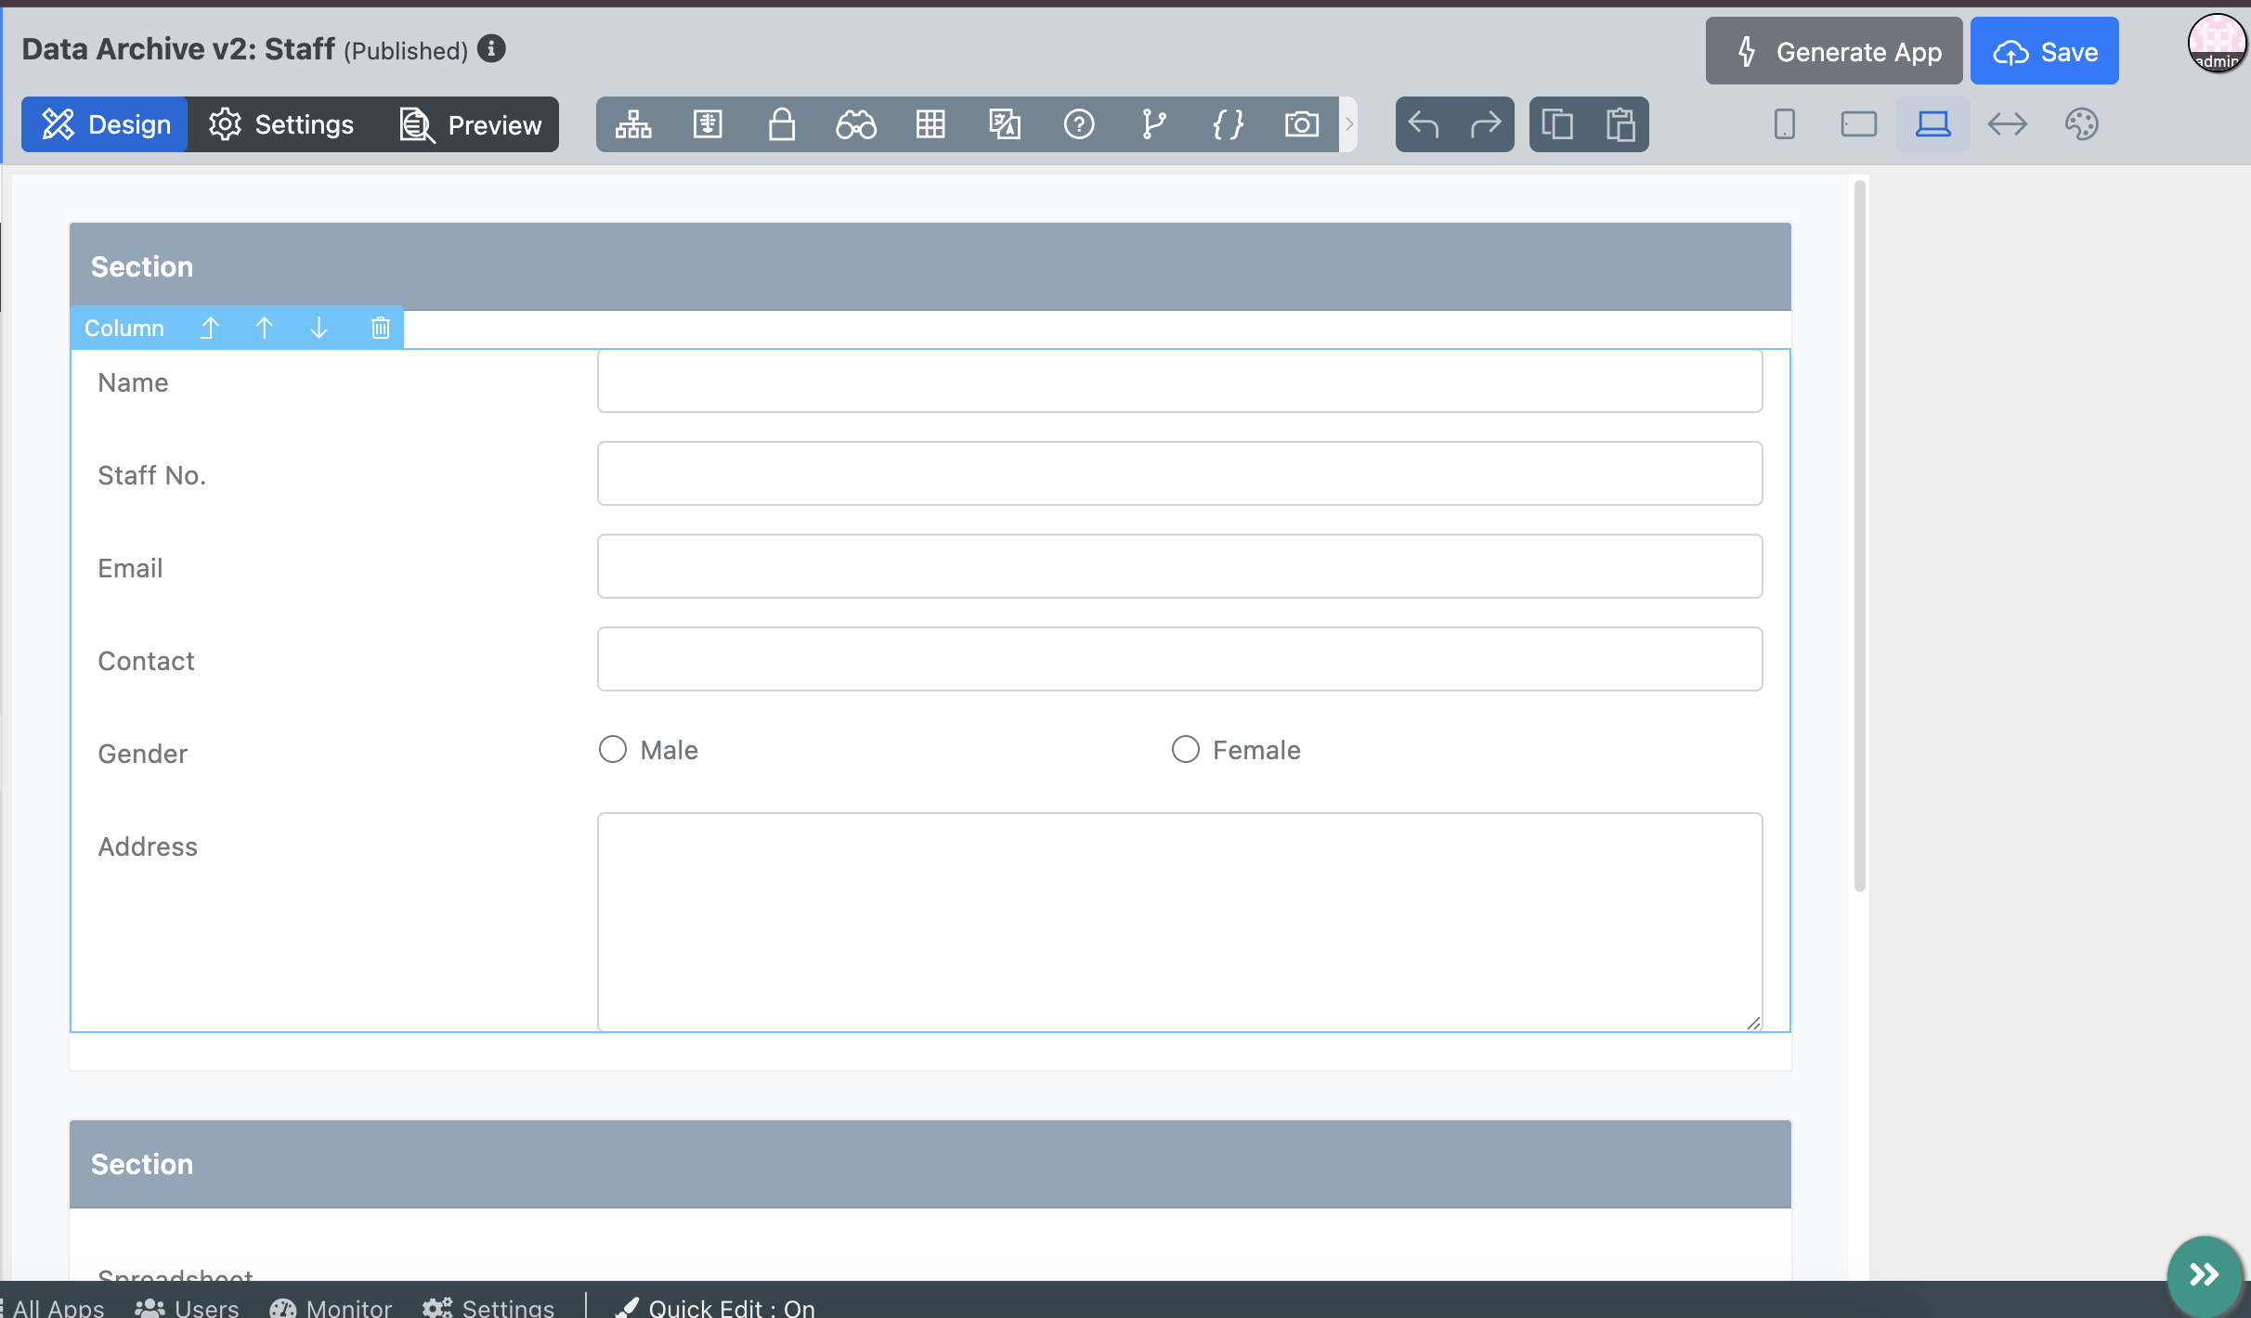Switch to the Settings tab

click(281, 124)
